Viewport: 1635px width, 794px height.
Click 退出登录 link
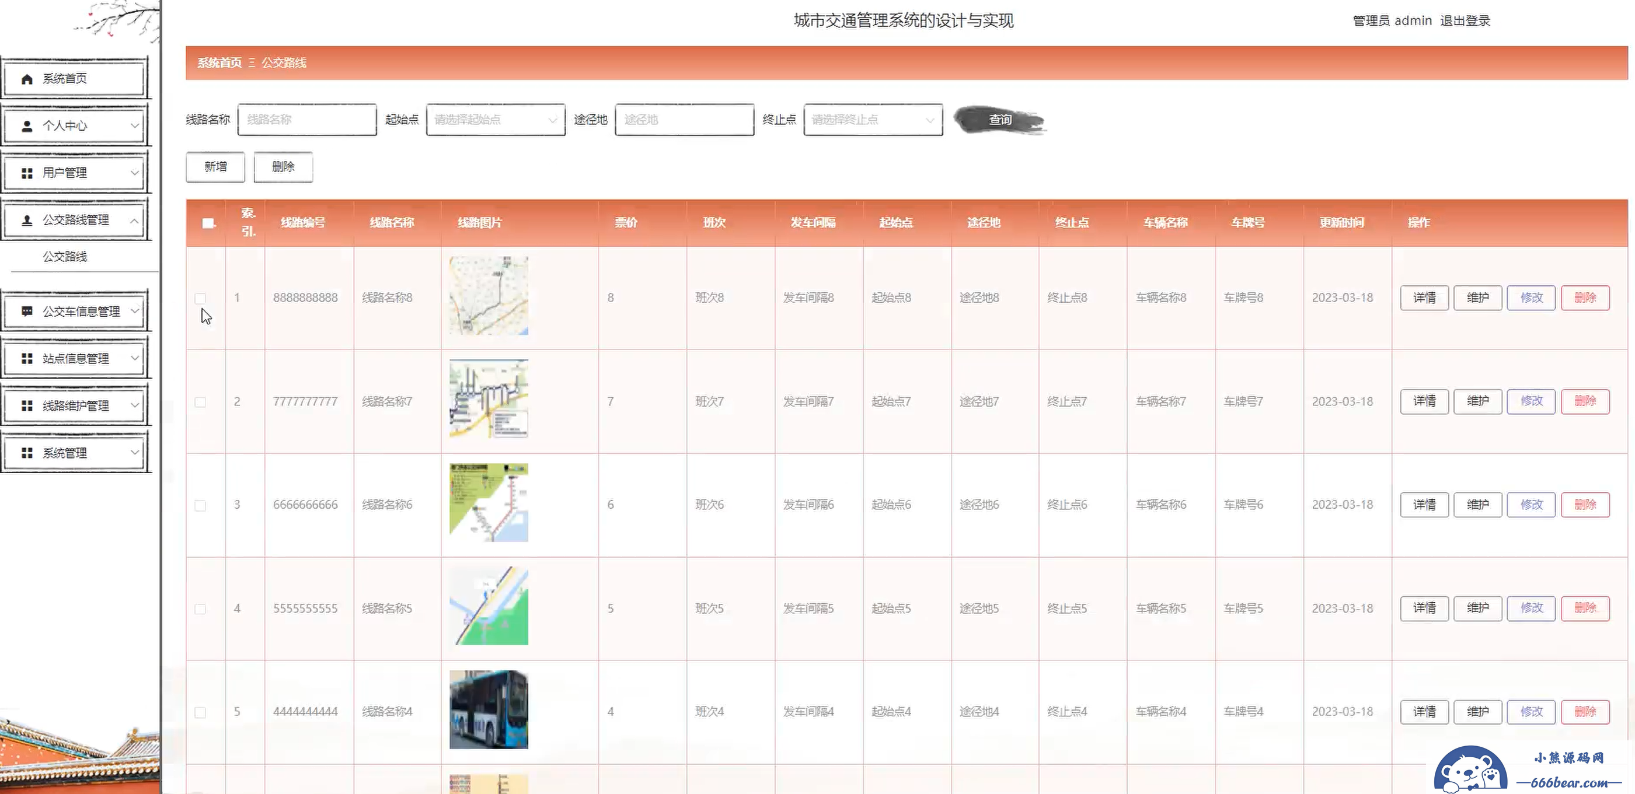coord(1465,21)
